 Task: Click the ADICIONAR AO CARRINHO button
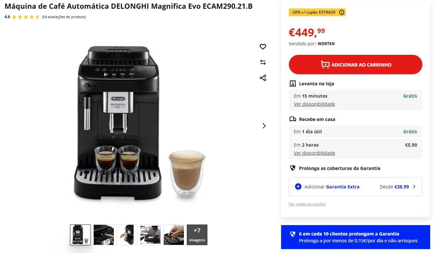coord(356,65)
